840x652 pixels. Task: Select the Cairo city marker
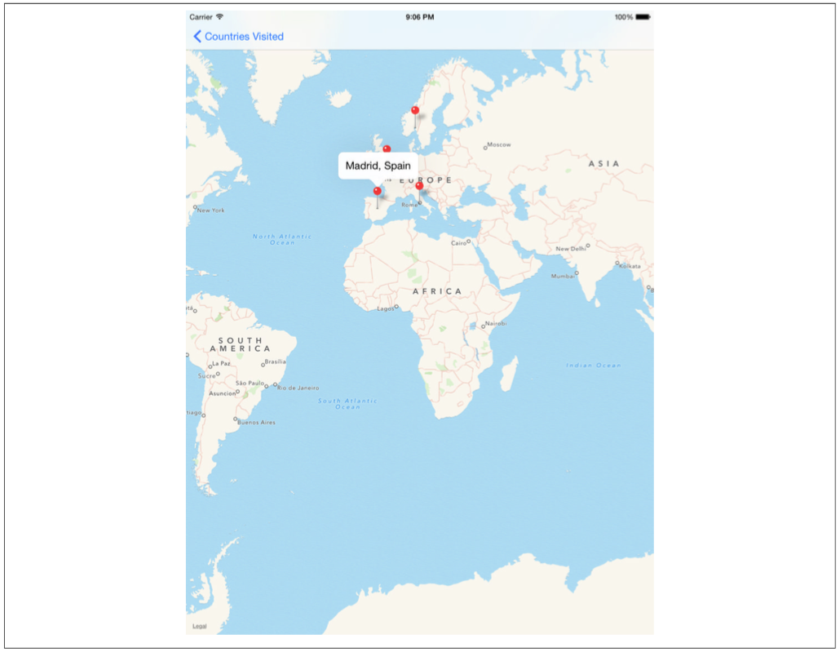[x=469, y=242]
